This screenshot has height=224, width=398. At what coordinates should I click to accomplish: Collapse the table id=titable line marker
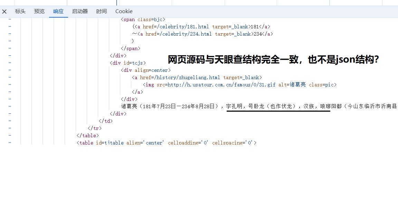(x=10, y=142)
